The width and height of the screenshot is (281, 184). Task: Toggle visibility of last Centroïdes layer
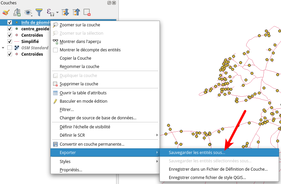(10, 54)
